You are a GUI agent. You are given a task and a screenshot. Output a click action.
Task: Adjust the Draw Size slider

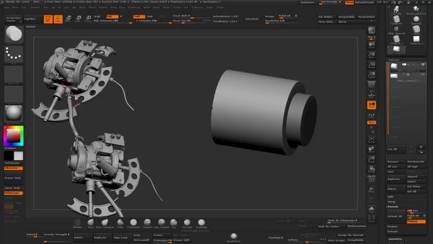point(191,21)
